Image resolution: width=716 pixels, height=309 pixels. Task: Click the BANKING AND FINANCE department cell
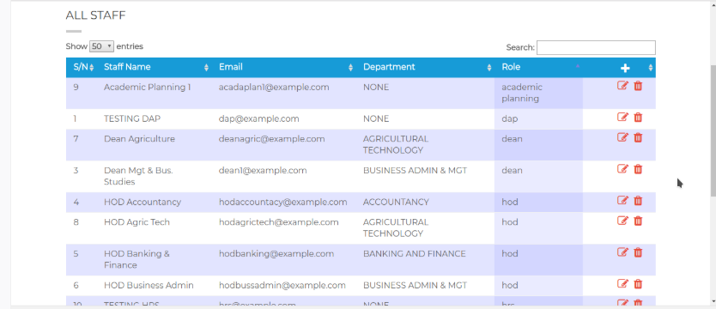[x=425, y=259]
